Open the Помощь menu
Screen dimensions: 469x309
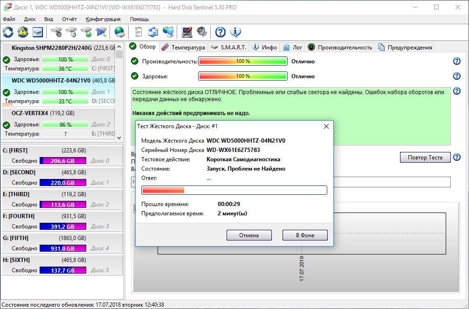coord(139,19)
